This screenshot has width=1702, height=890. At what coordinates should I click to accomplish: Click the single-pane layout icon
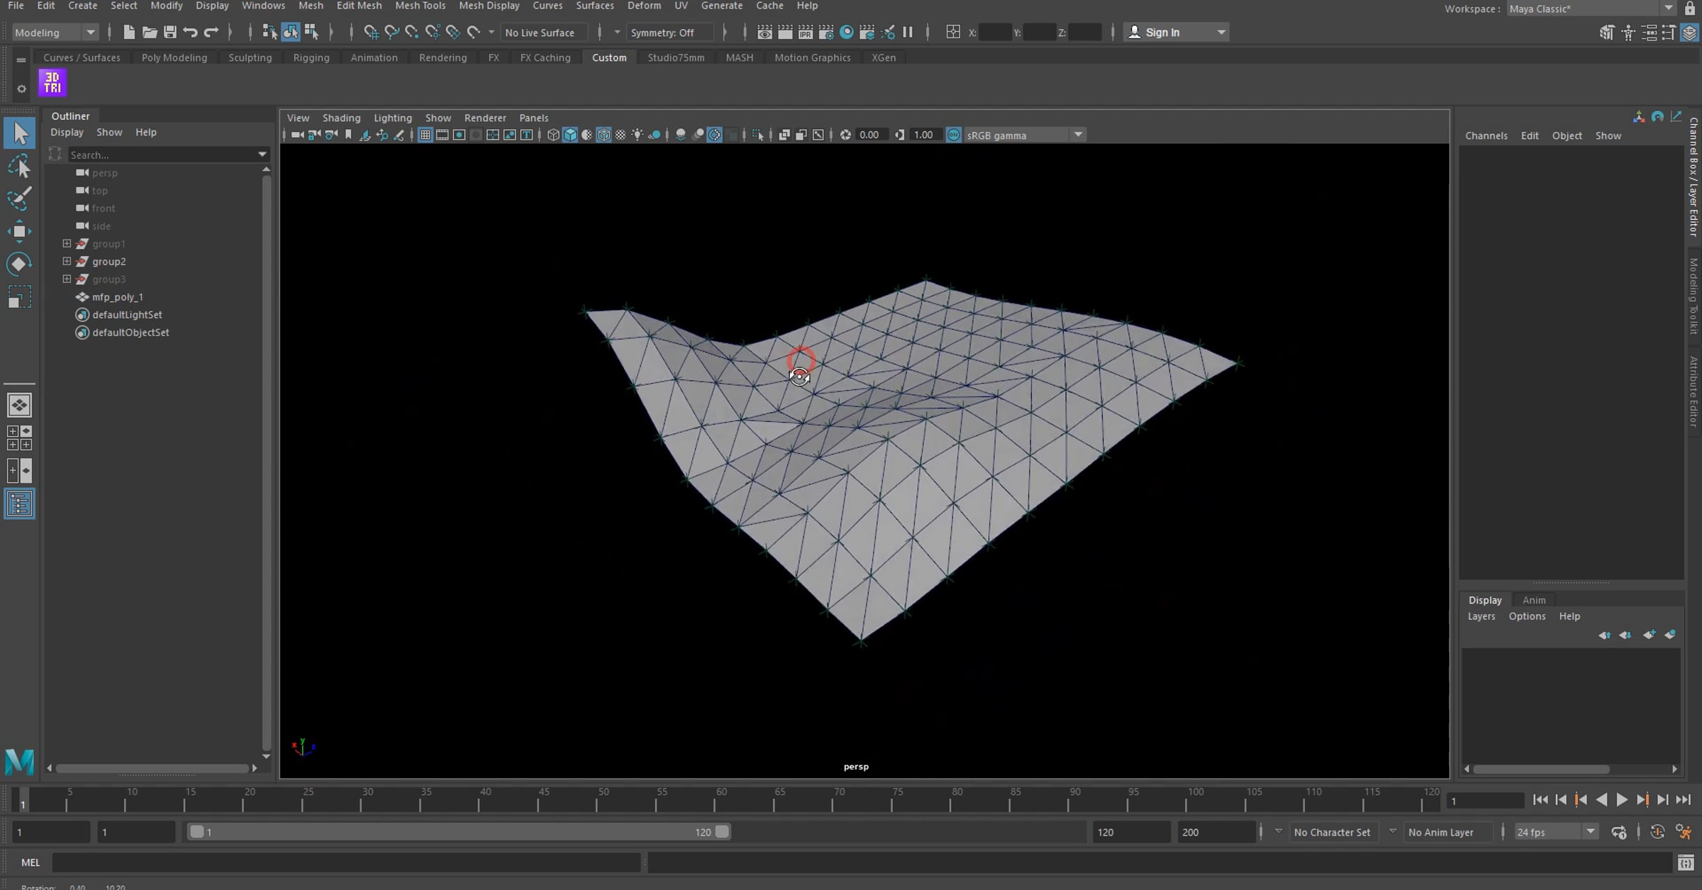pos(19,405)
